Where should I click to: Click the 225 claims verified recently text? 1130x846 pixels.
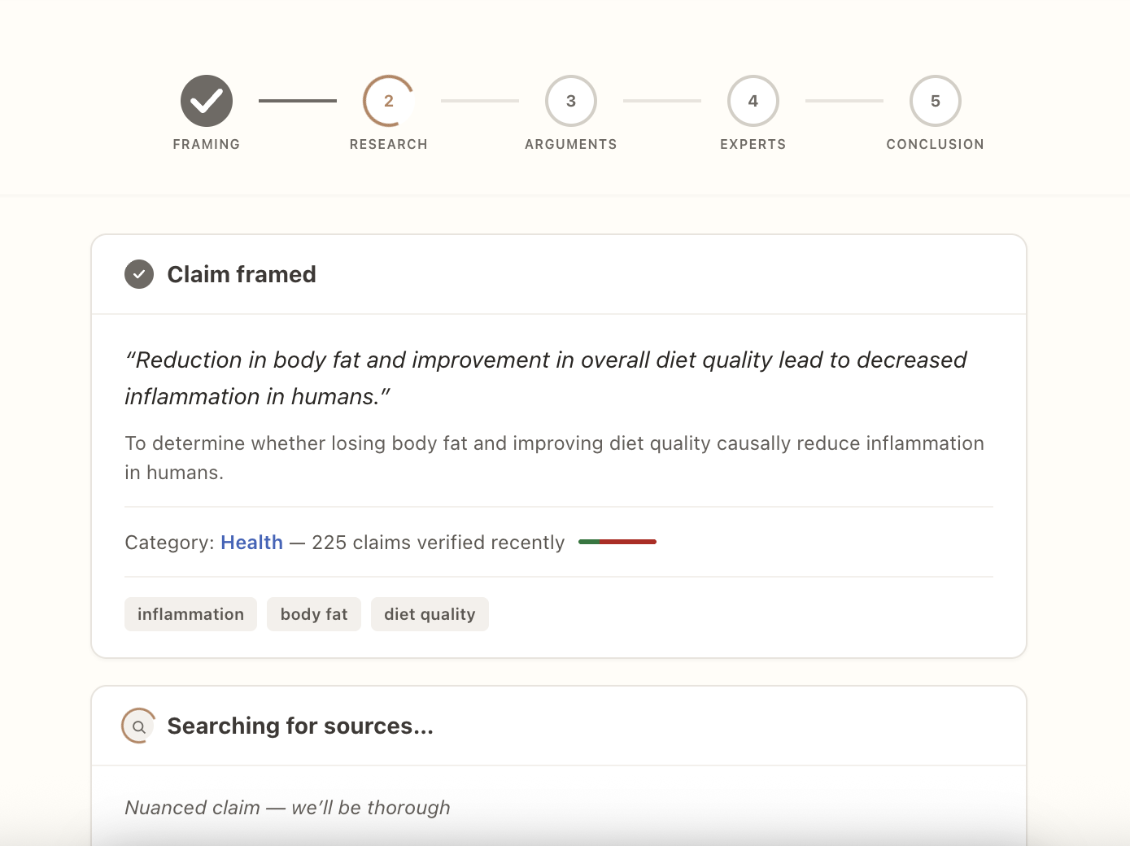click(438, 542)
